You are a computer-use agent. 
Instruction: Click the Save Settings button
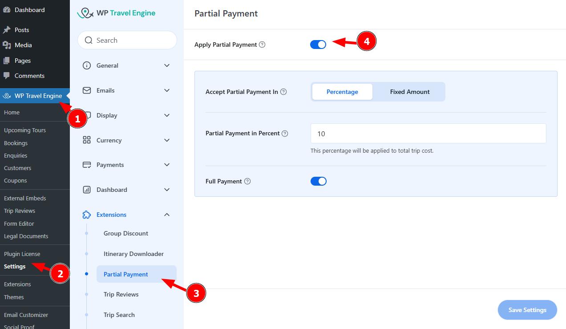pos(527,310)
